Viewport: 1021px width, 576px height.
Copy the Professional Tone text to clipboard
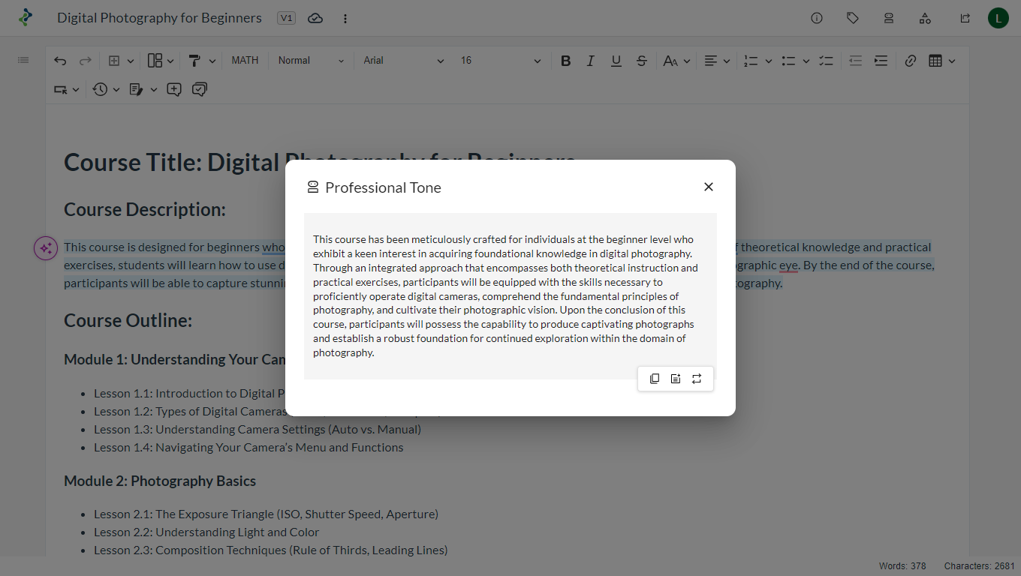655,379
